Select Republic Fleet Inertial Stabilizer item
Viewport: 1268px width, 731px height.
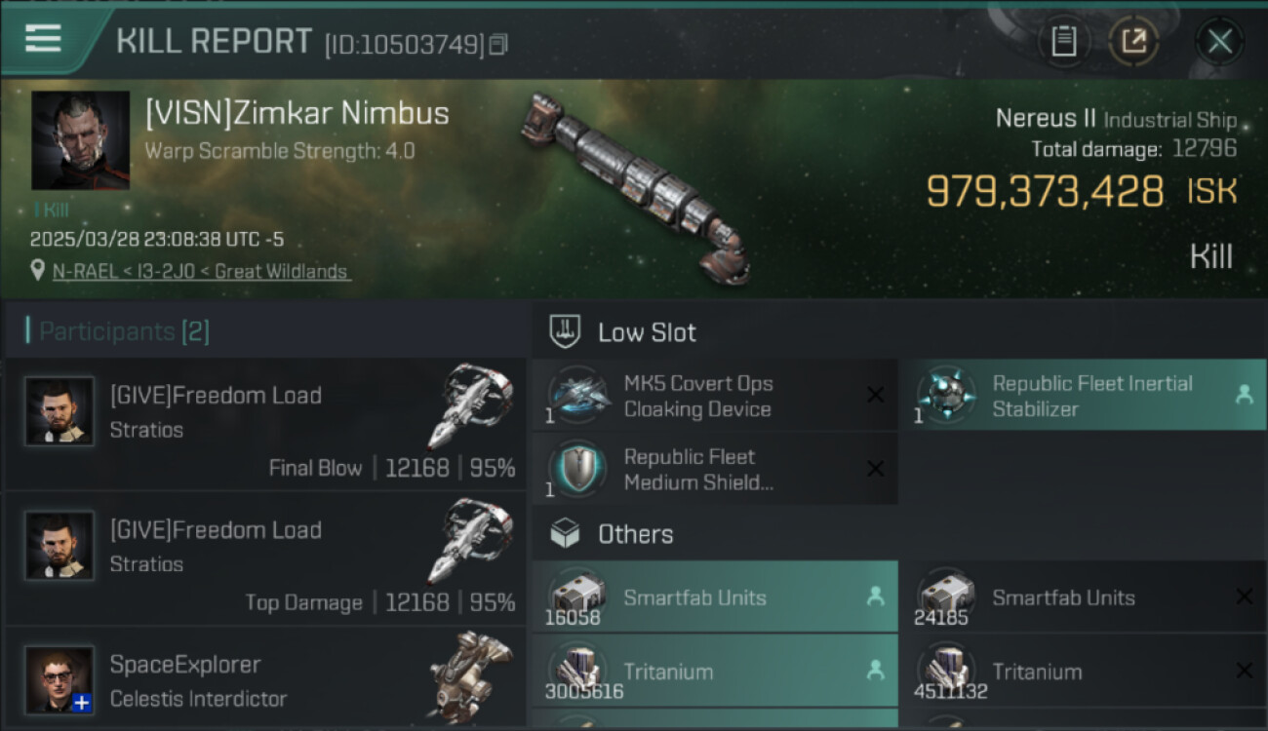coord(1090,396)
